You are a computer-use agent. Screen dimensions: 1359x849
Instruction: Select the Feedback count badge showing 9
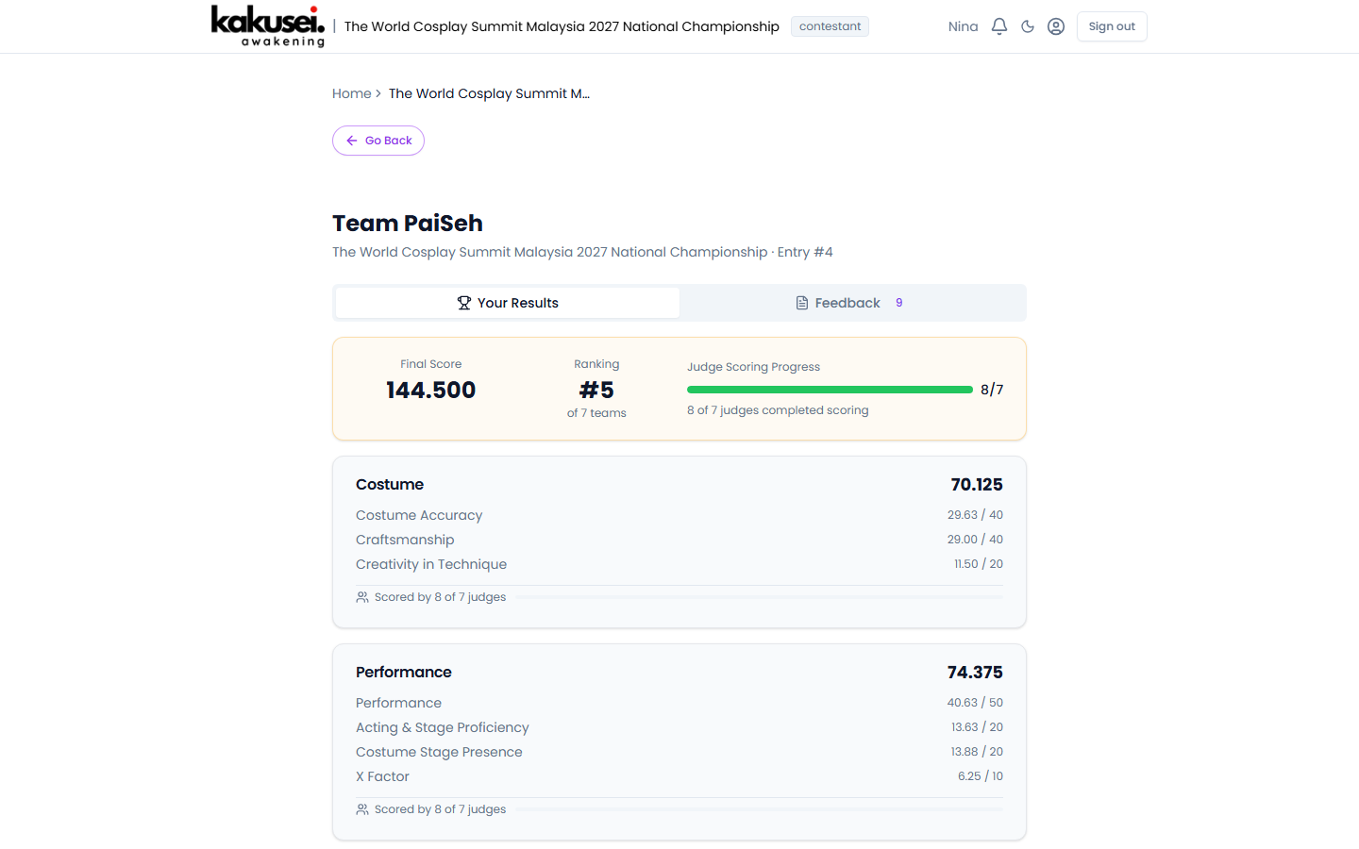(898, 302)
